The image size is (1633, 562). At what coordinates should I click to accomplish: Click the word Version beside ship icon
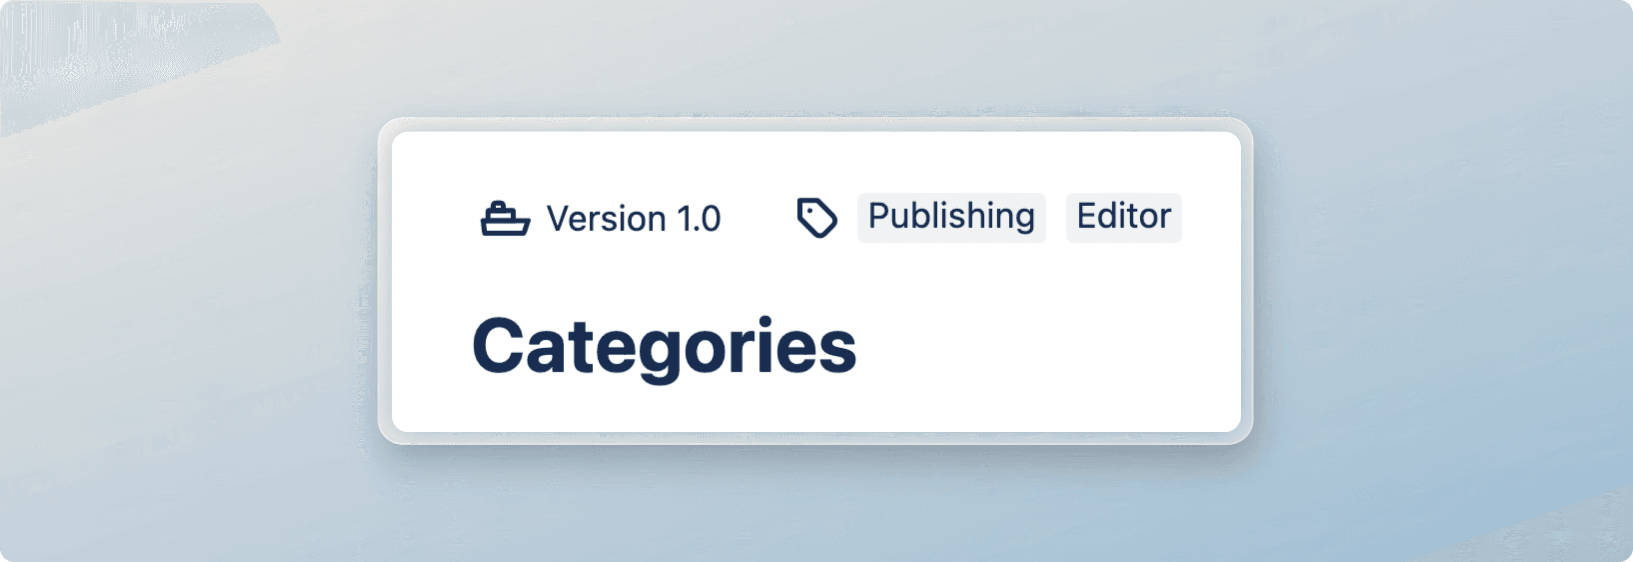pyautogui.click(x=606, y=219)
